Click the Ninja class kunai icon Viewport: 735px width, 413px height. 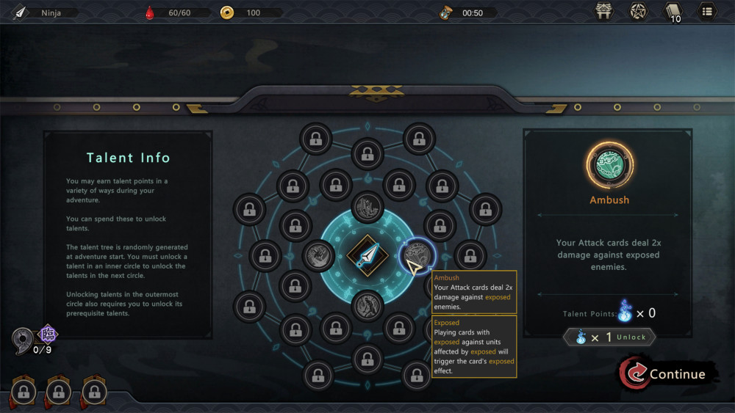pyautogui.click(x=20, y=12)
